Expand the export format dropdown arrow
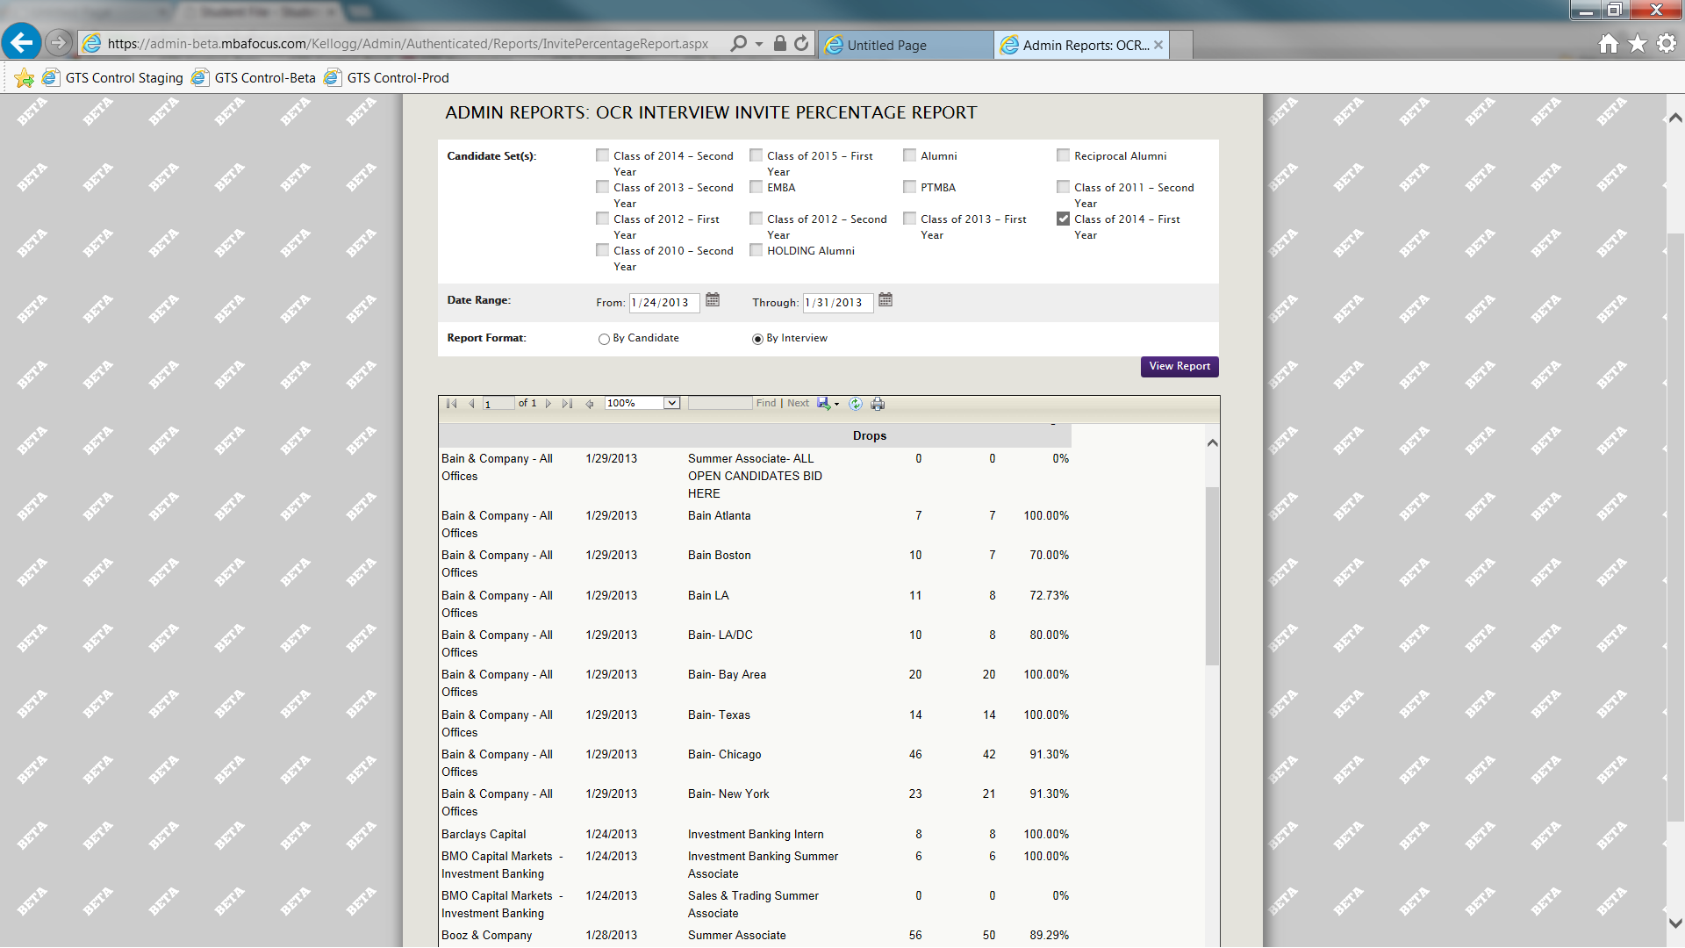This screenshot has width=1685, height=948. point(836,405)
